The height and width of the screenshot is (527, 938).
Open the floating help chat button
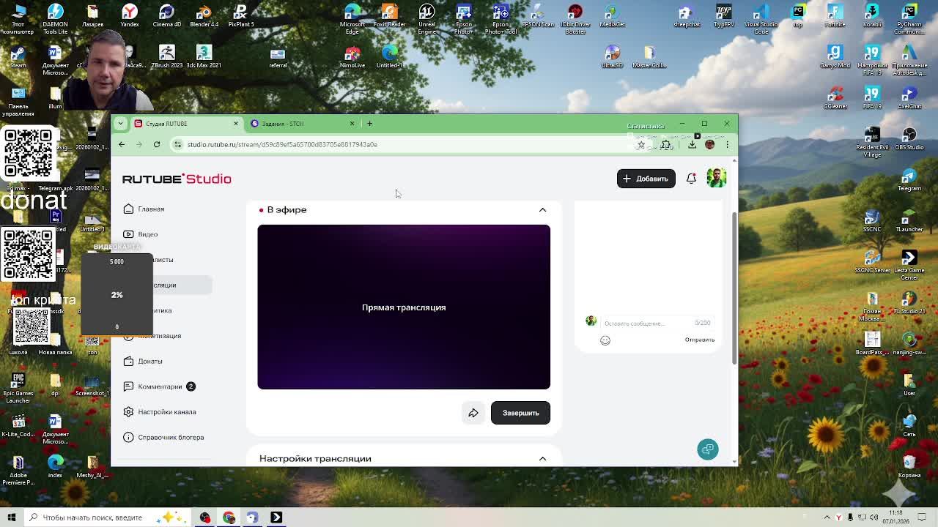708,449
